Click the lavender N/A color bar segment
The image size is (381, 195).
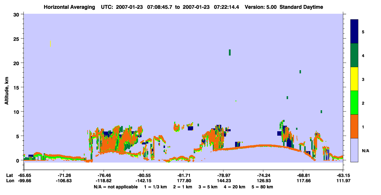354,150
